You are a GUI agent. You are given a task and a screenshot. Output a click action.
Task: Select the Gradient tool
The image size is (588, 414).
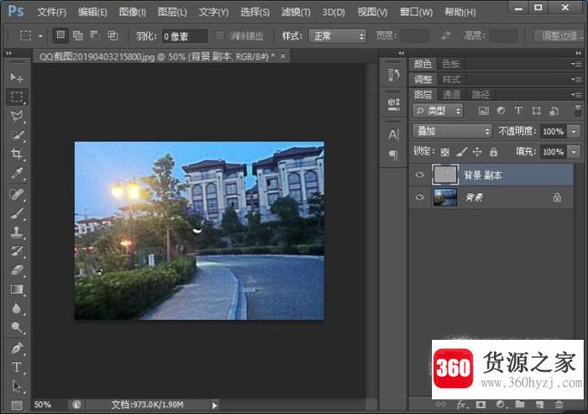point(16,289)
